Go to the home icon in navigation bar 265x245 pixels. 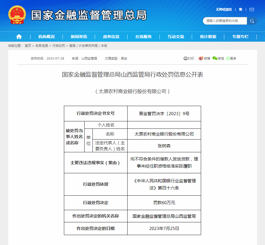tap(19, 37)
